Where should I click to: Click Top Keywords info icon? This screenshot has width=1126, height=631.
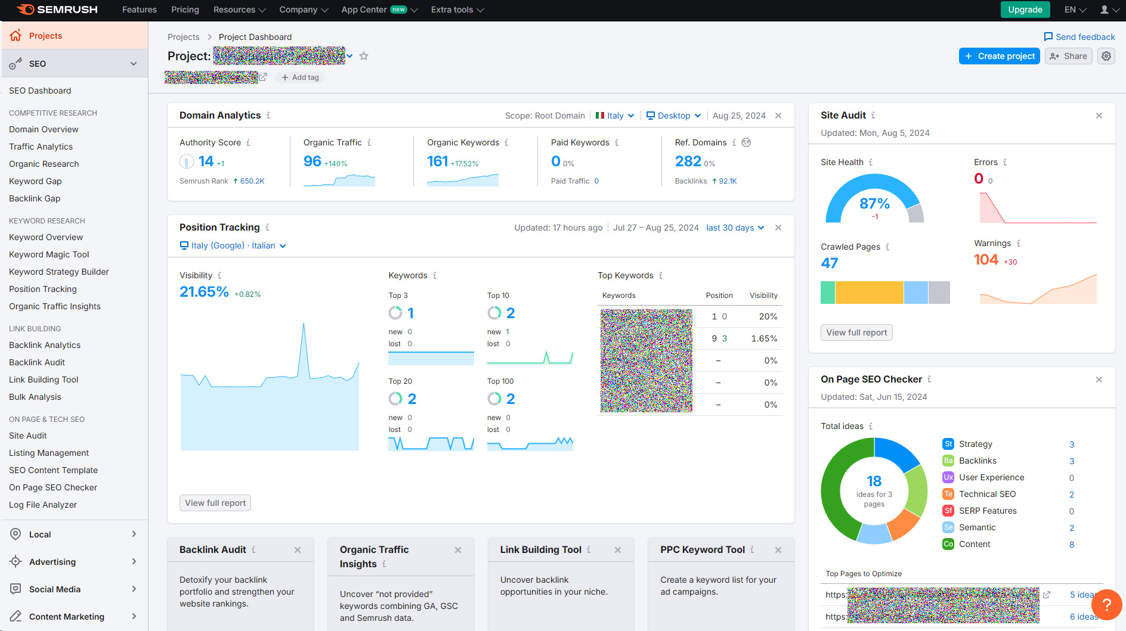click(661, 275)
